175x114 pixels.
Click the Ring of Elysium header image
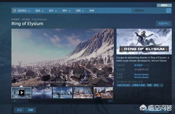coord(144,42)
